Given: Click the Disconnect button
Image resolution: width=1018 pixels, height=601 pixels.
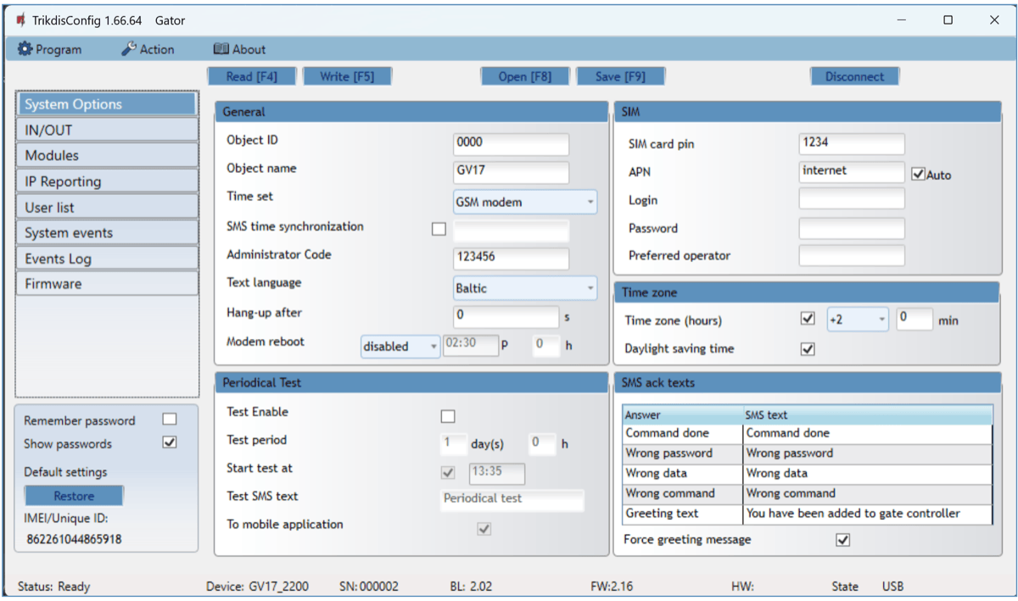Looking at the screenshot, I should [854, 76].
